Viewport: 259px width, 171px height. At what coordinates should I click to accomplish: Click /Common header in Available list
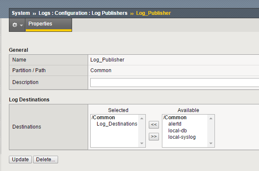(x=175, y=118)
